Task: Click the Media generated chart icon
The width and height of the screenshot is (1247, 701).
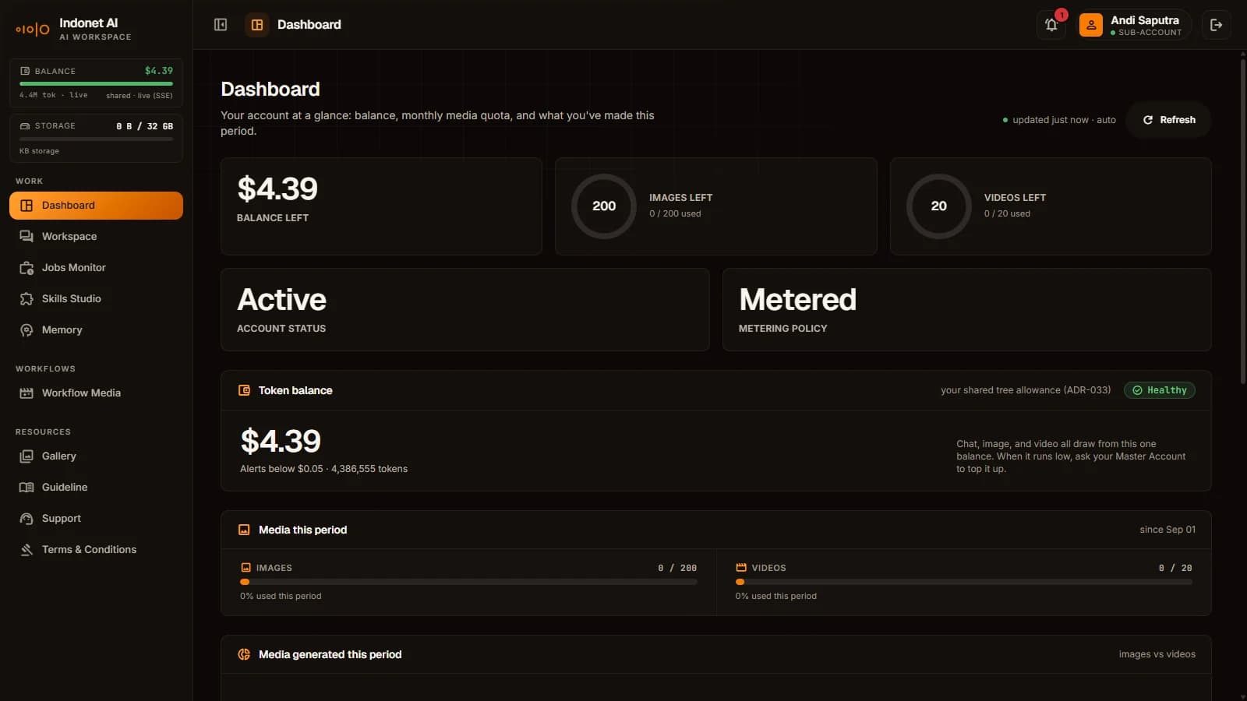Action: coord(244,654)
